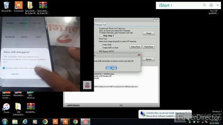
Task: Switch to the UMT tool taskbar button
Action: click(85, 122)
